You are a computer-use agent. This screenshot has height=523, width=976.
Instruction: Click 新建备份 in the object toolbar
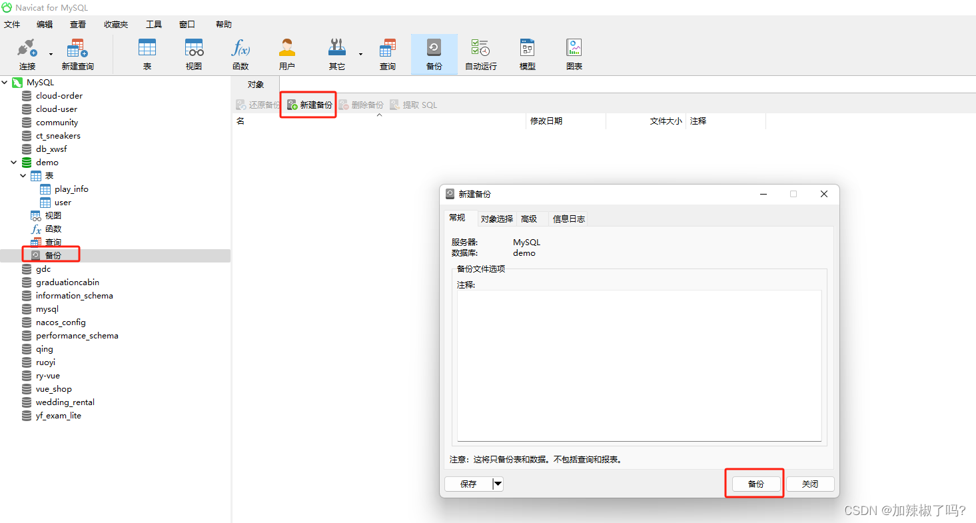[309, 105]
